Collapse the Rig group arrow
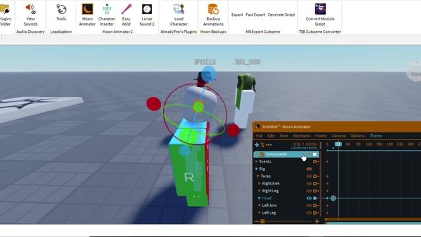This screenshot has width=421, height=237. click(x=257, y=169)
